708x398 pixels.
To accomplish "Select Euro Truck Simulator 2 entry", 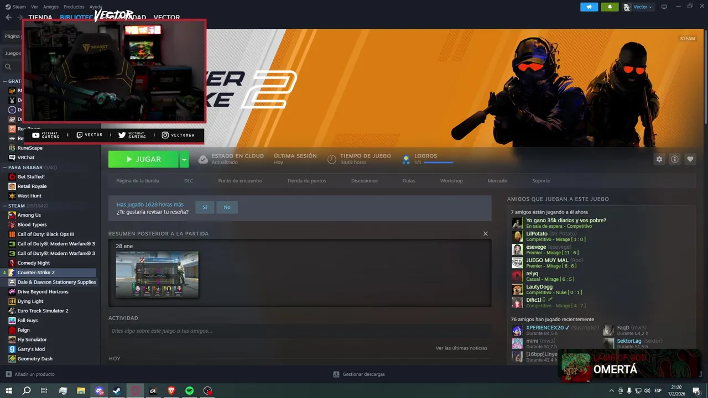I will pos(43,311).
